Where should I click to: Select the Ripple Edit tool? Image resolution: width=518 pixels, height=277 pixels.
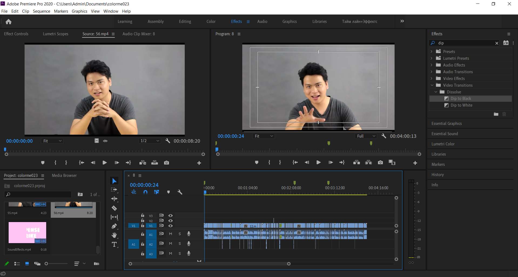[114, 199]
